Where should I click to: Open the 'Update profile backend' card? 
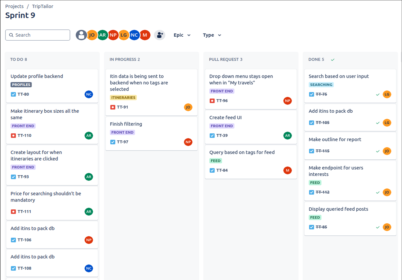pyautogui.click(x=52, y=86)
